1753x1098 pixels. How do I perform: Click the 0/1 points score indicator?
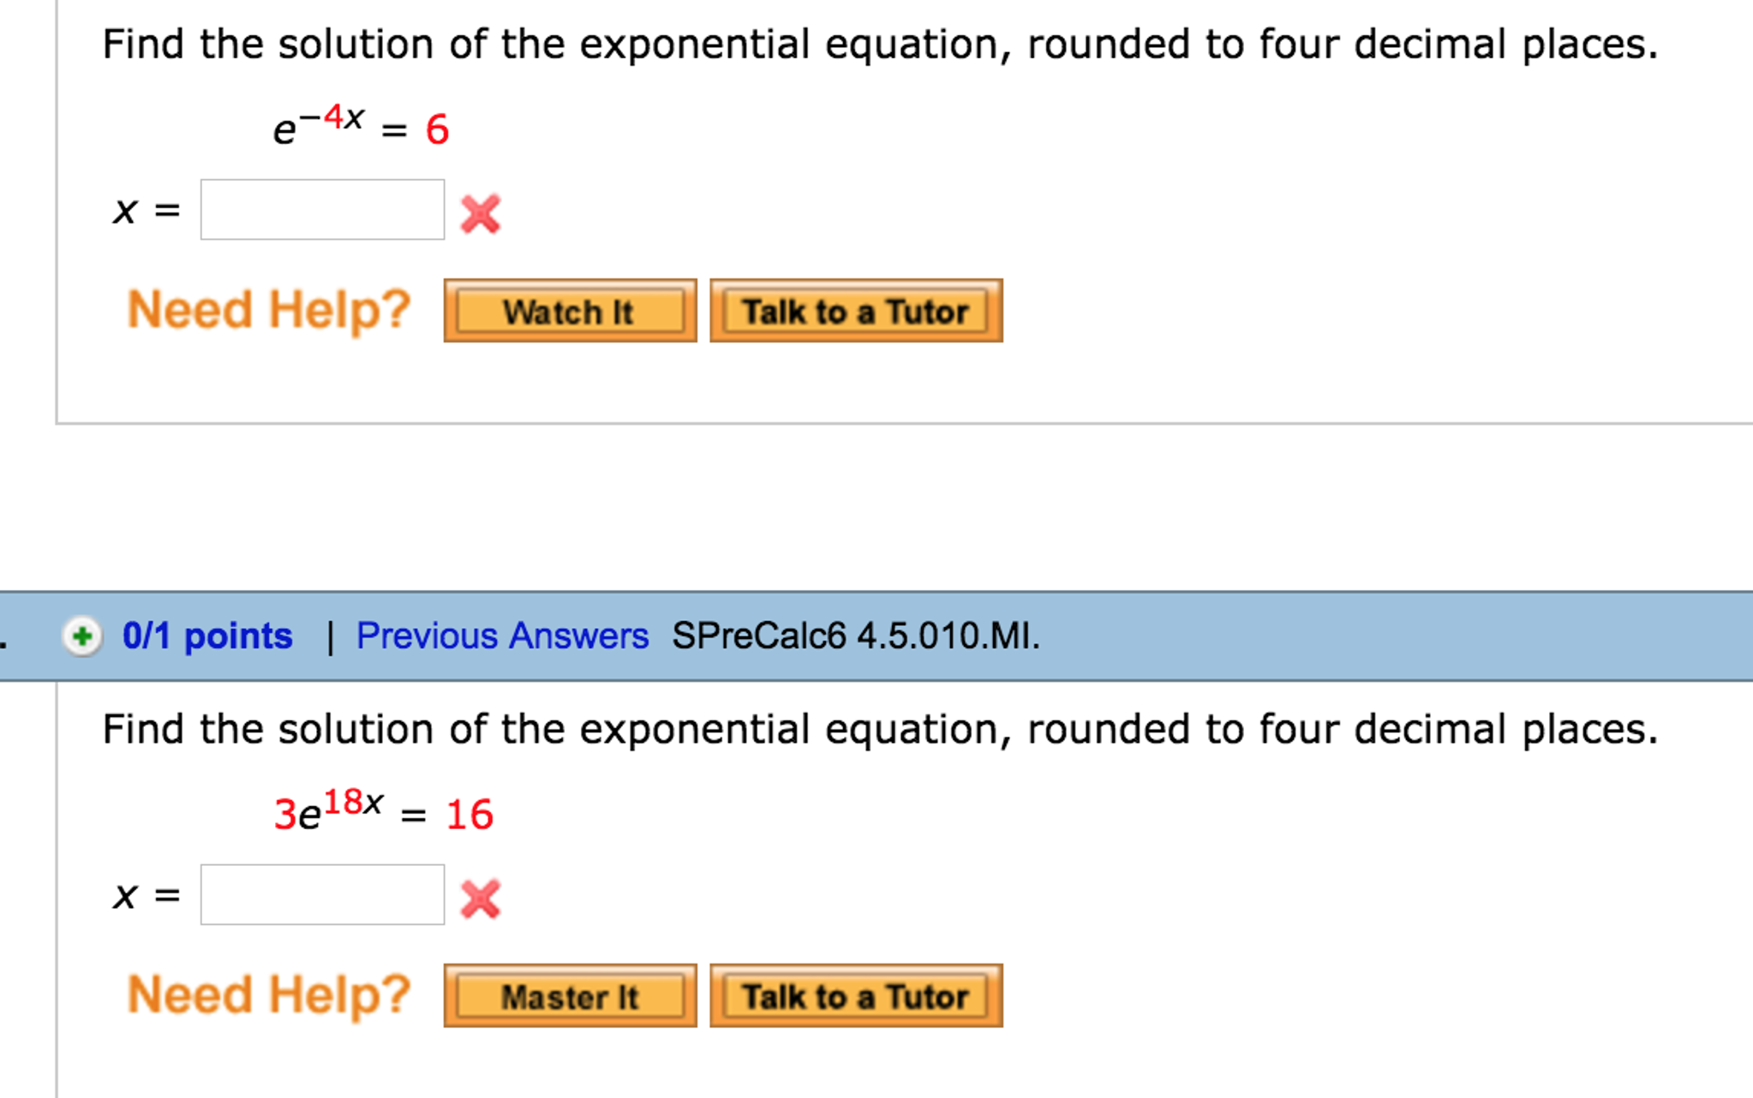tap(208, 636)
